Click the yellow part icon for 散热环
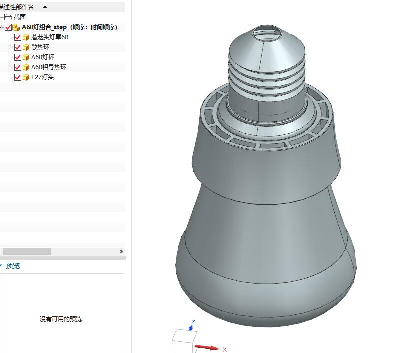Viewport: 403px width, 353px height. point(26,47)
